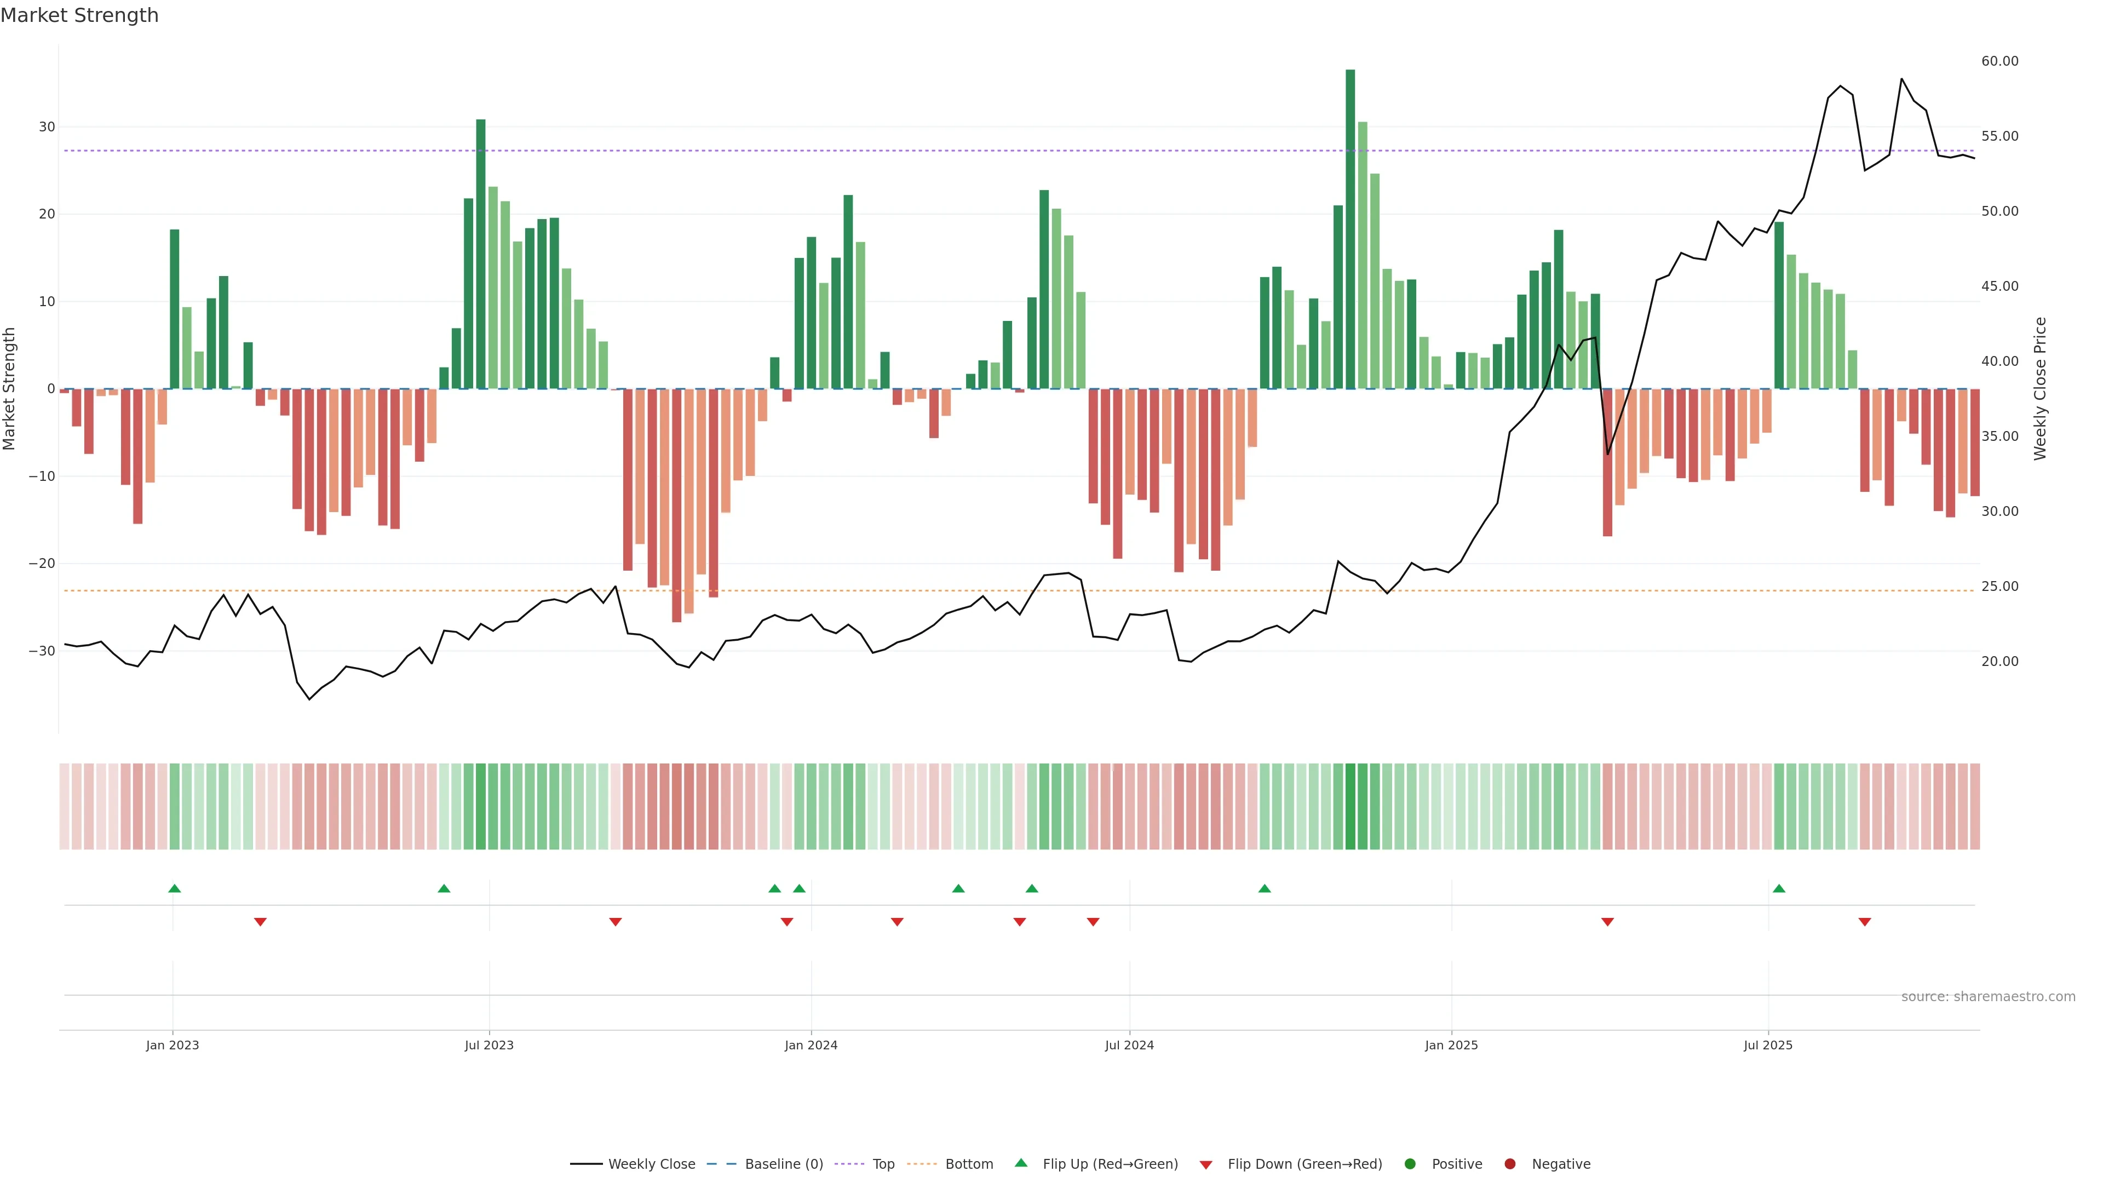Click the tallest green bar near 36
The height and width of the screenshot is (1183, 2103).
[1351, 228]
